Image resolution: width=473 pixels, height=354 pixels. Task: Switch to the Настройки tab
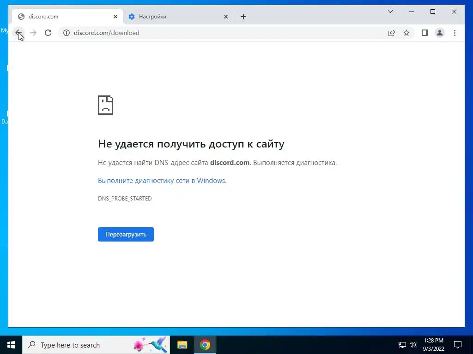click(x=178, y=17)
